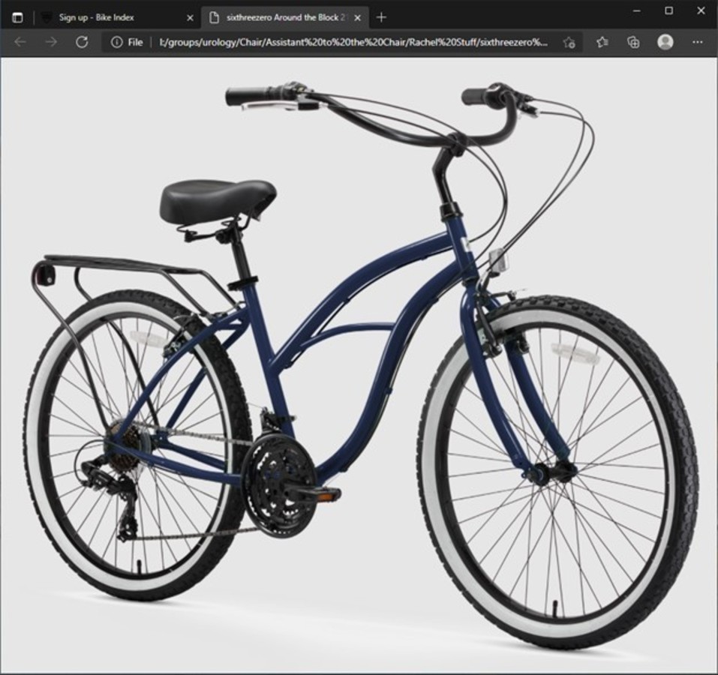Click the Collections icon
This screenshot has height=675, width=718.
coord(632,43)
